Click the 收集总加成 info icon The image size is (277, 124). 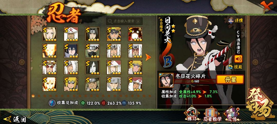pos(52,103)
